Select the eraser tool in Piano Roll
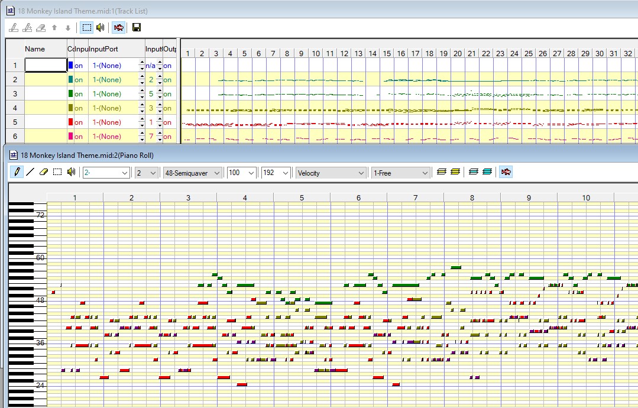This screenshot has height=408, width=638. [x=44, y=172]
